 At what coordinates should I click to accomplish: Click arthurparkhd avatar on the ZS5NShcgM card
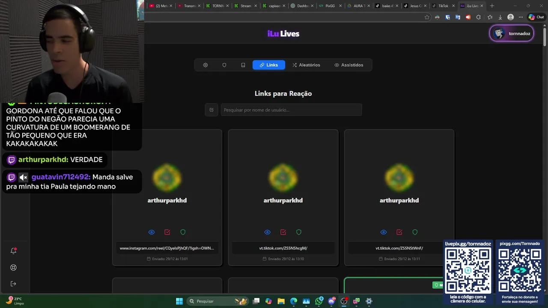283,178
